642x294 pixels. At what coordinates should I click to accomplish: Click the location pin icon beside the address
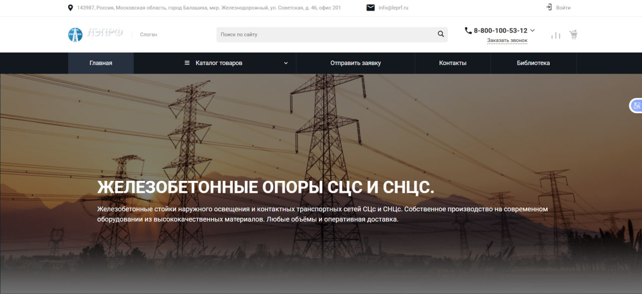70,8
